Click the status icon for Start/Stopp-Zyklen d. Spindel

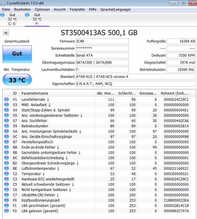(x=6, y=110)
